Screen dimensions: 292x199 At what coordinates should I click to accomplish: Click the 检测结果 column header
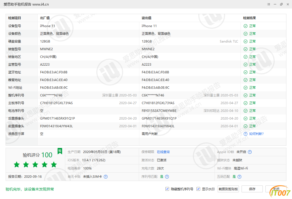coord(249,18)
